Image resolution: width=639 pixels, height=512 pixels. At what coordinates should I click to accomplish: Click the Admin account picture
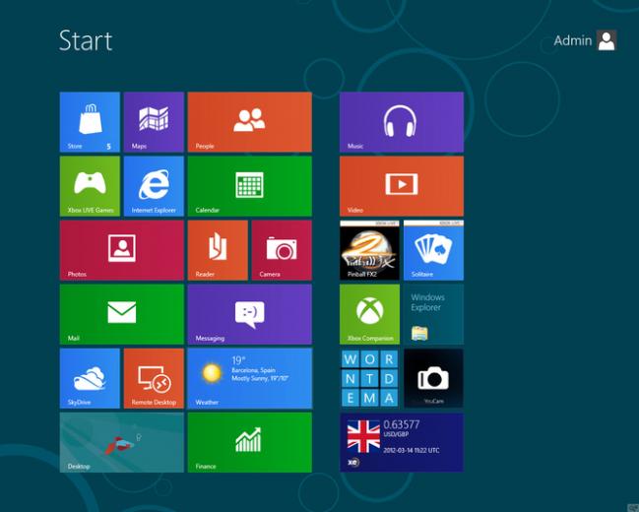(607, 40)
